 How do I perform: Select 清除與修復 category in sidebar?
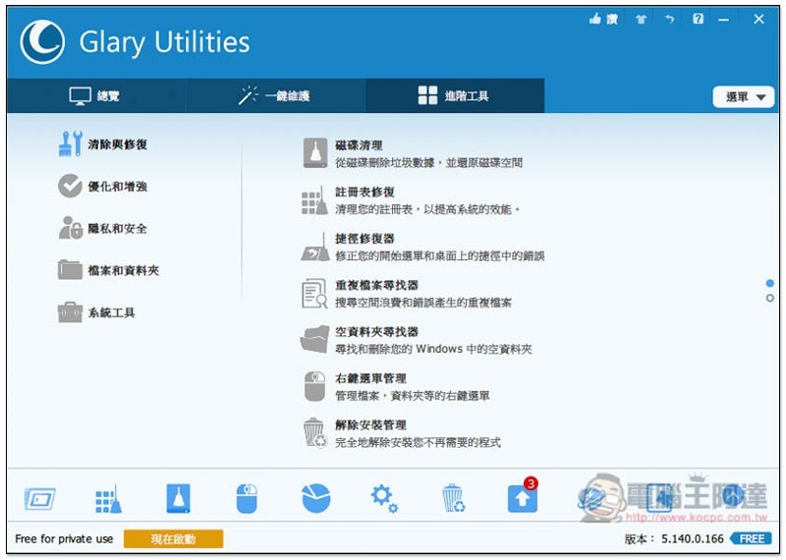click(x=103, y=144)
